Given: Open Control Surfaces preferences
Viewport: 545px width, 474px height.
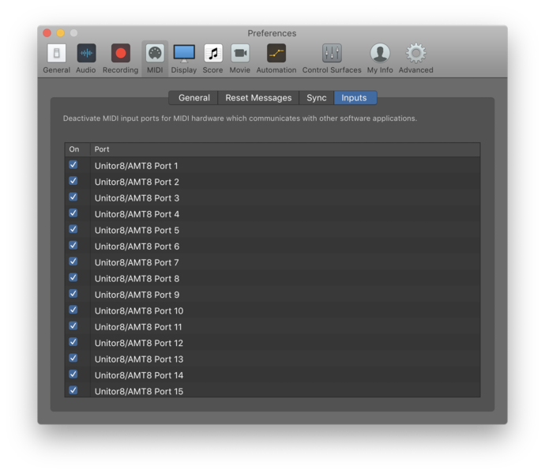Looking at the screenshot, I should coord(332,58).
